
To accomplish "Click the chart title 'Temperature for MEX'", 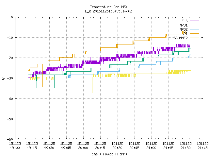I will [x=108, y=7].
